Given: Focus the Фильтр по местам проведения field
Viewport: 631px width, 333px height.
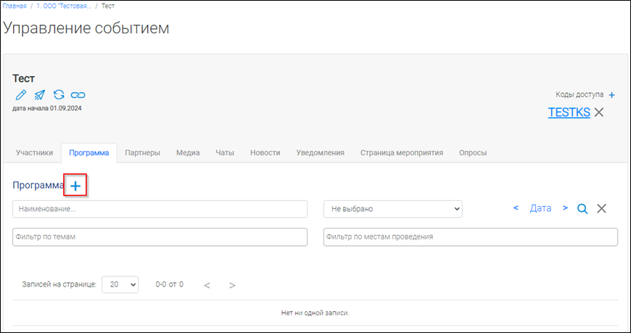Looking at the screenshot, I should pos(470,237).
